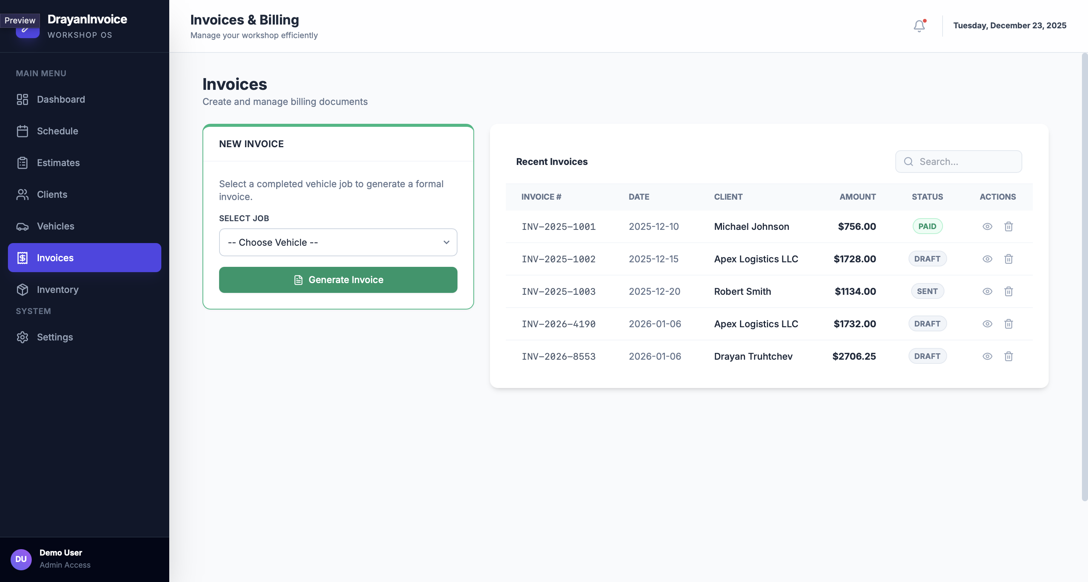The image size is (1088, 582).
Task: Click the Vehicles car icon
Action: (22, 226)
